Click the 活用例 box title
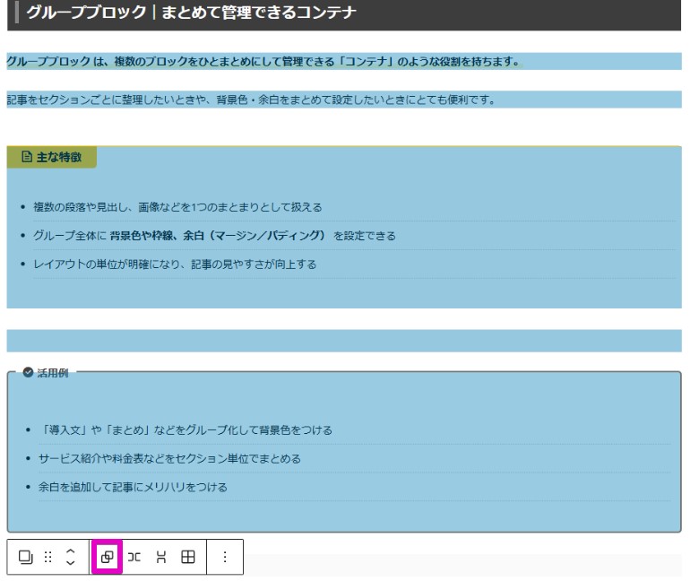 (53, 373)
